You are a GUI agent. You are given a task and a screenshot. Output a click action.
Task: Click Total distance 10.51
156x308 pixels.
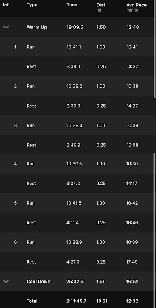(101, 301)
